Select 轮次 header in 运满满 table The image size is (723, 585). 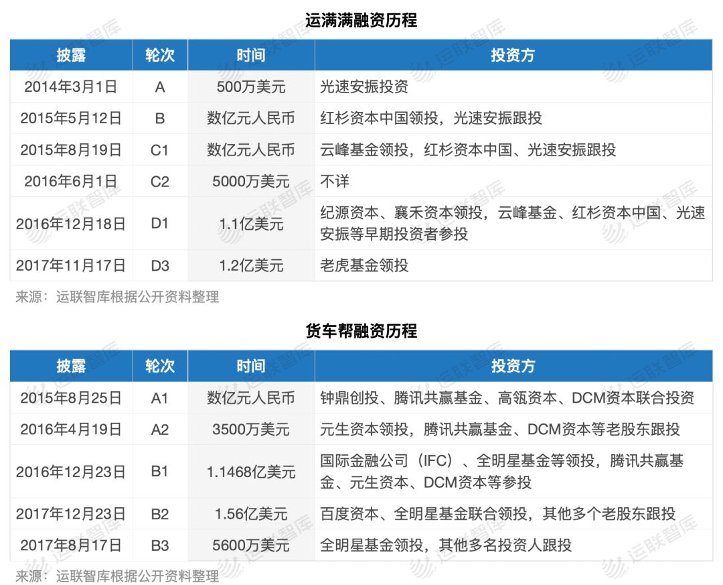point(160,55)
